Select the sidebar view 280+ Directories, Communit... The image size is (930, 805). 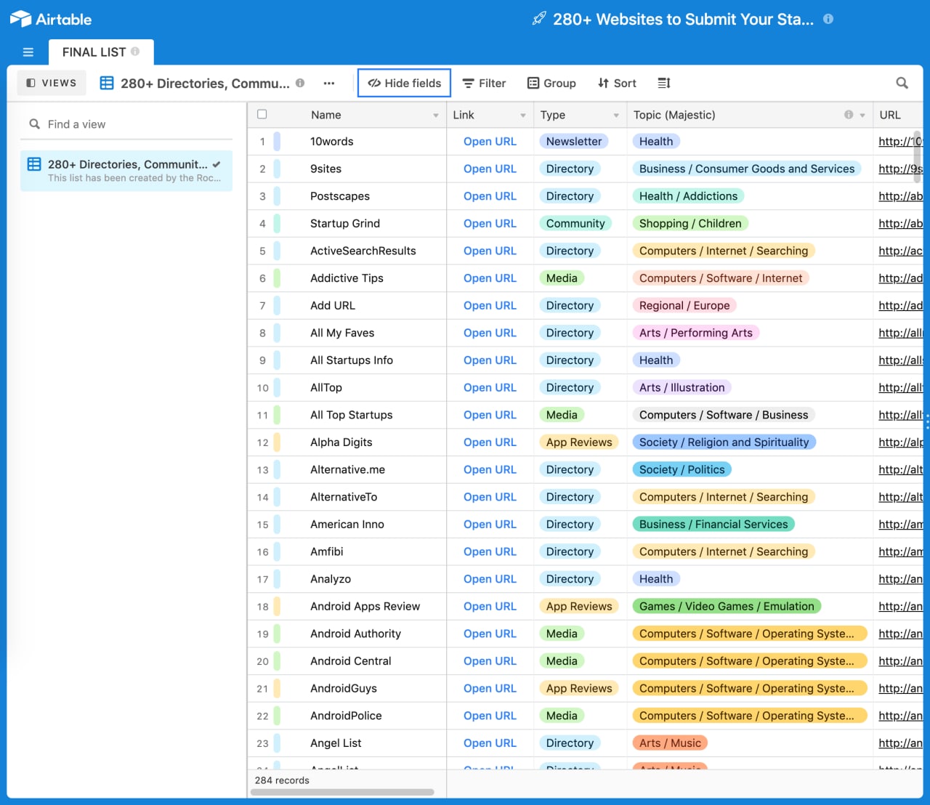(x=126, y=171)
